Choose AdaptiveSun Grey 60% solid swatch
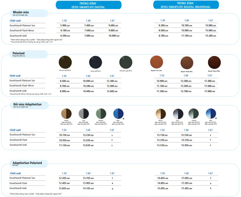The image size is (241, 197). coord(84,114)
